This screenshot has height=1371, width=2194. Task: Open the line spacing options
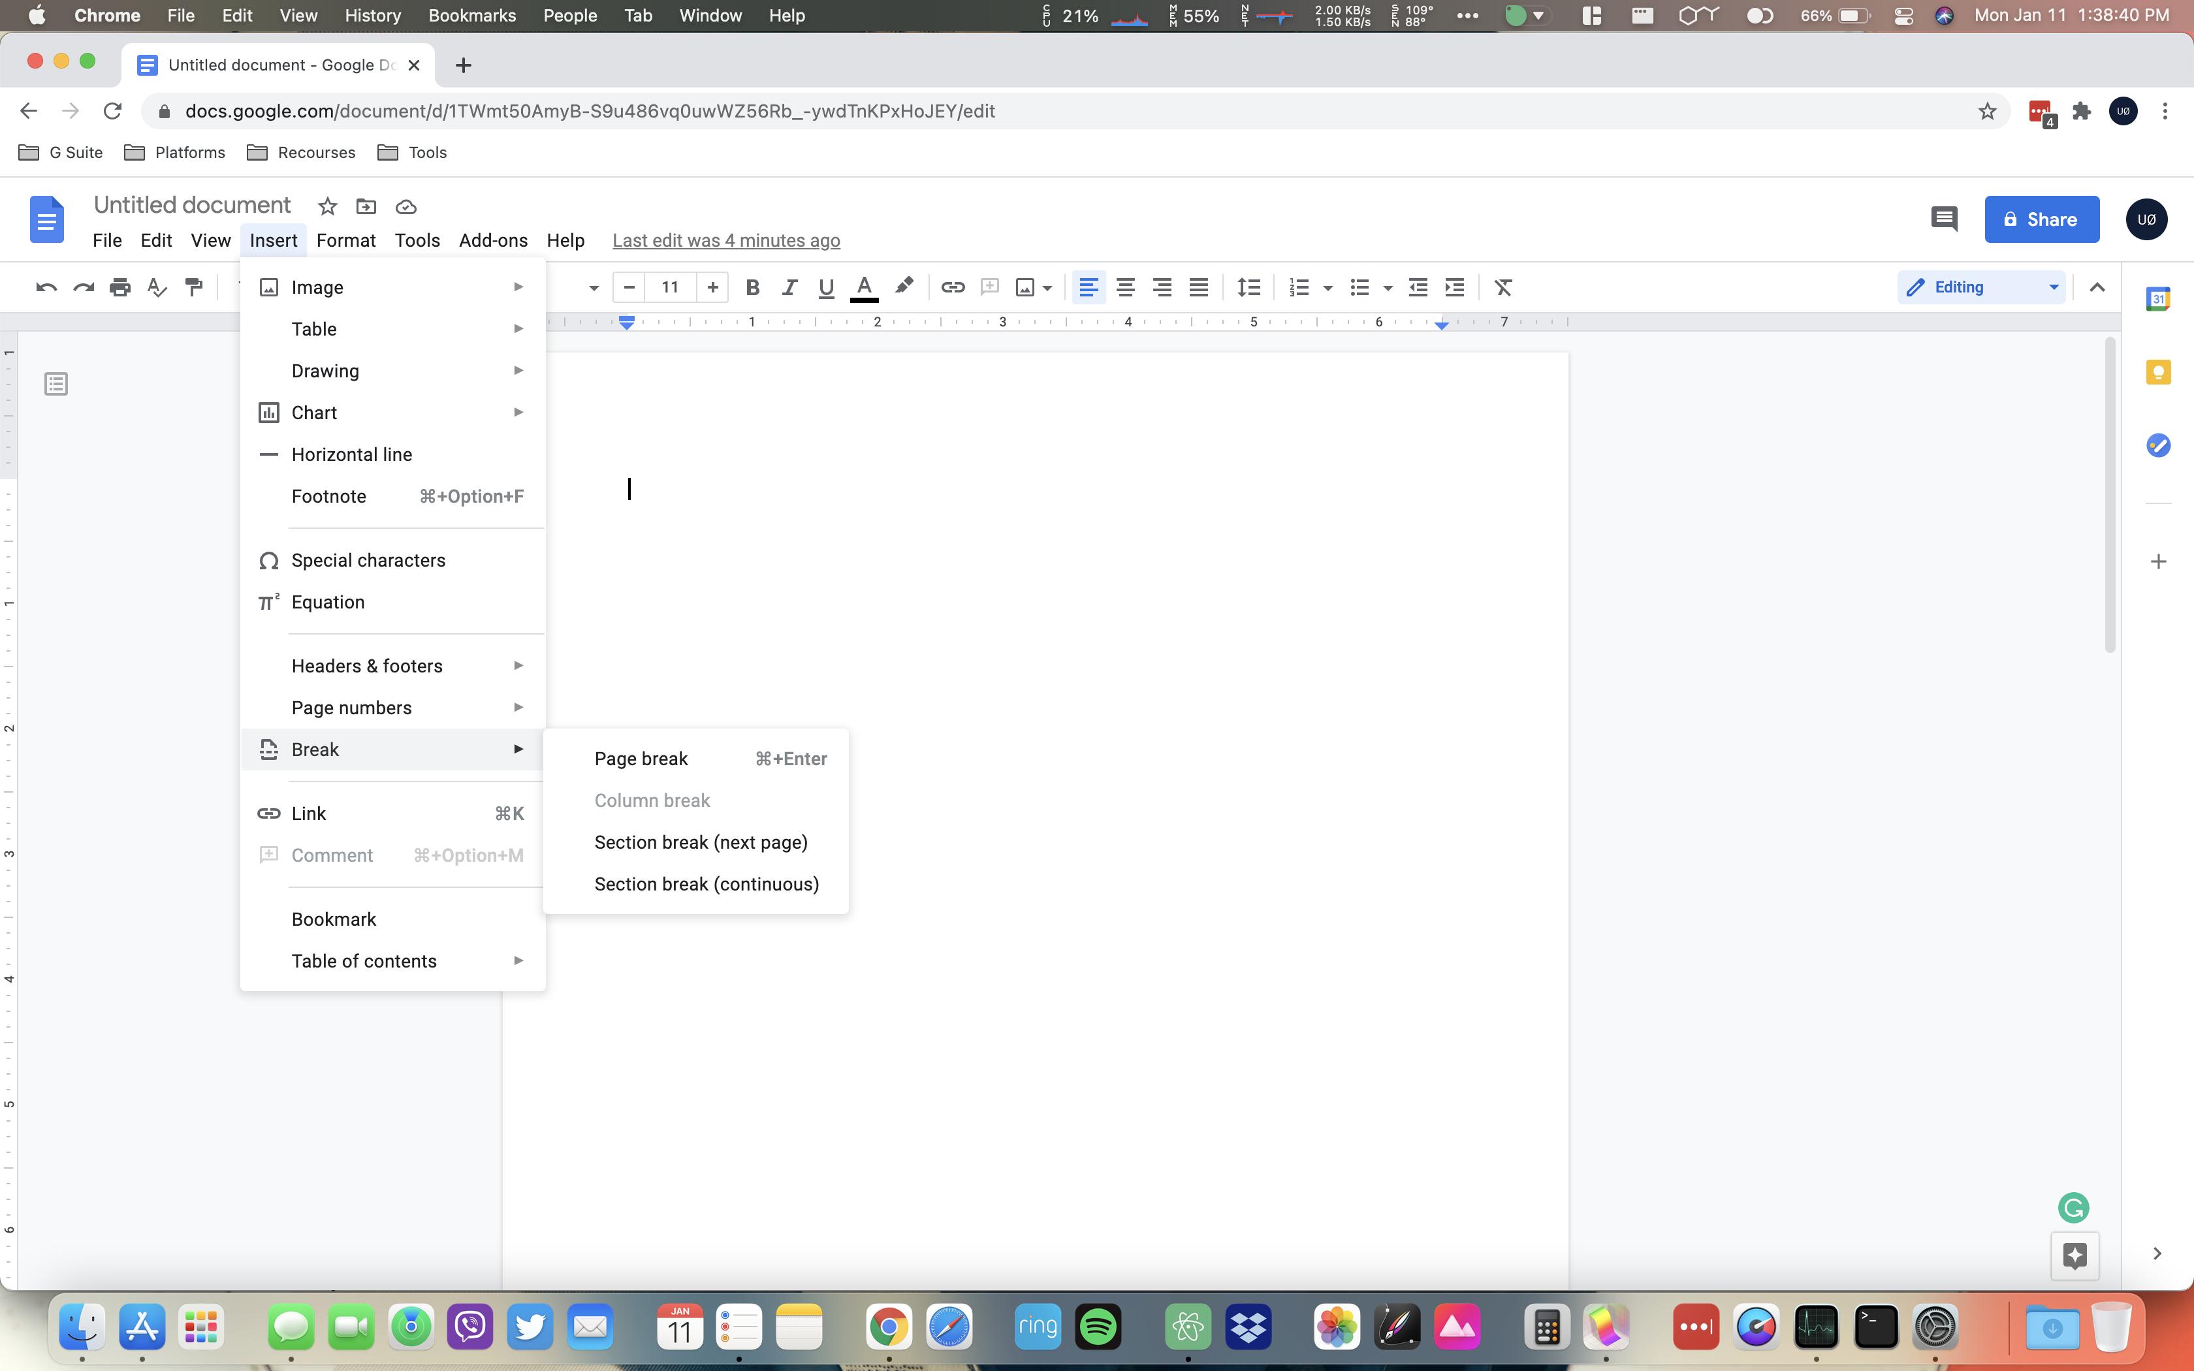[1248, 287]
